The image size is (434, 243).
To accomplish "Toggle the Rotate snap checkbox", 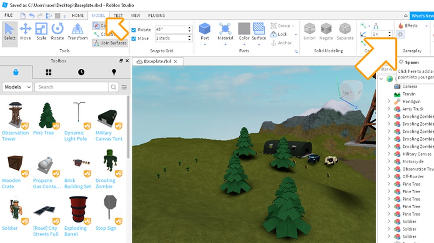I will tap(134, 30).
